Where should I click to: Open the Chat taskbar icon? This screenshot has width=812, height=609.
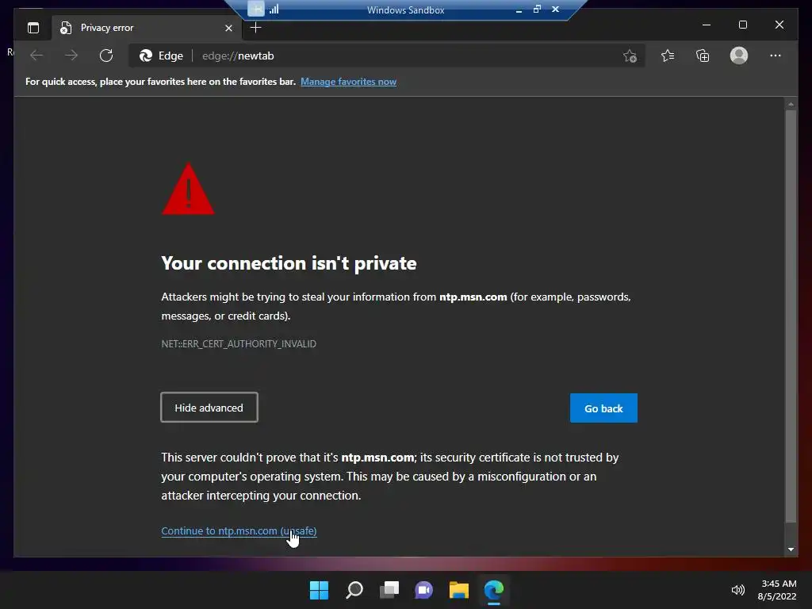424,590
